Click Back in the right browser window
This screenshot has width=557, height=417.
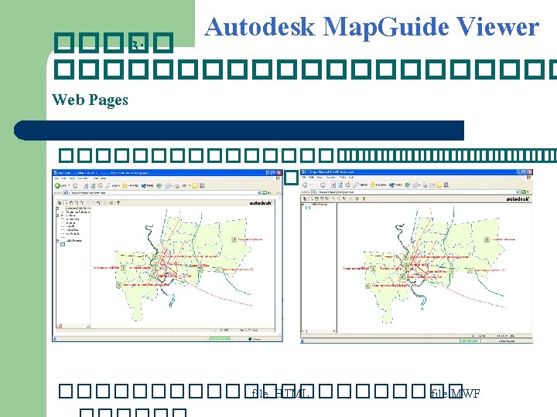coord(308,185)
